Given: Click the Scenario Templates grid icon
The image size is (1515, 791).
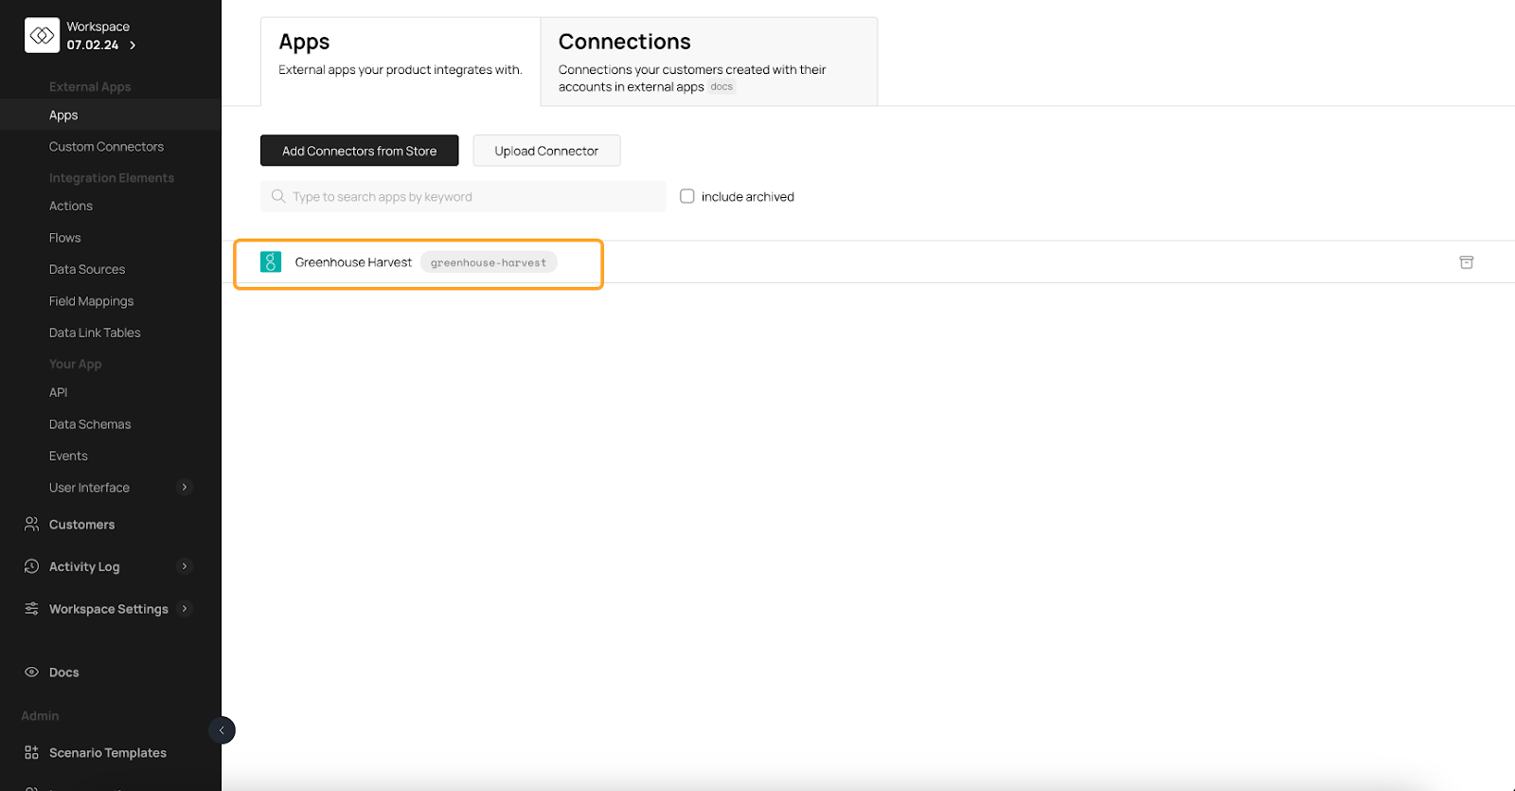Looking at the screenshot, I should [x=31, y=752].
